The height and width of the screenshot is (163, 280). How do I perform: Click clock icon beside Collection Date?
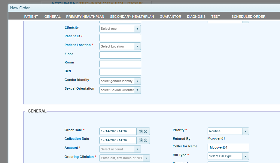[x=146, y=140]
